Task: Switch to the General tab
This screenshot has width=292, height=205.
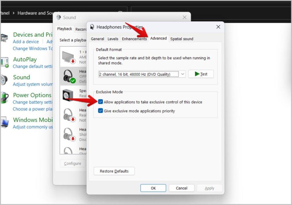Action: coord(98,39)
